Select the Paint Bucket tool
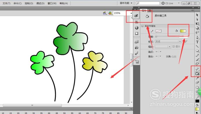Viewport: 201px width, 114px height. point(197,73)
